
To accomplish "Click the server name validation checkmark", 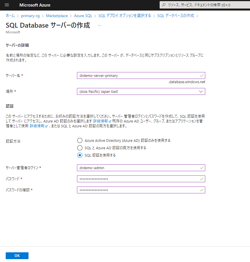I will pos(202,75).
